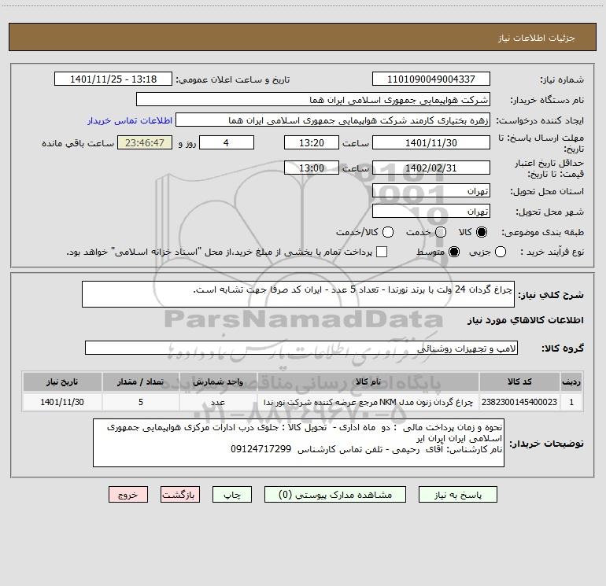Click the need date cell 1401/11/30
606x586 pixels.
coord(62,402)
